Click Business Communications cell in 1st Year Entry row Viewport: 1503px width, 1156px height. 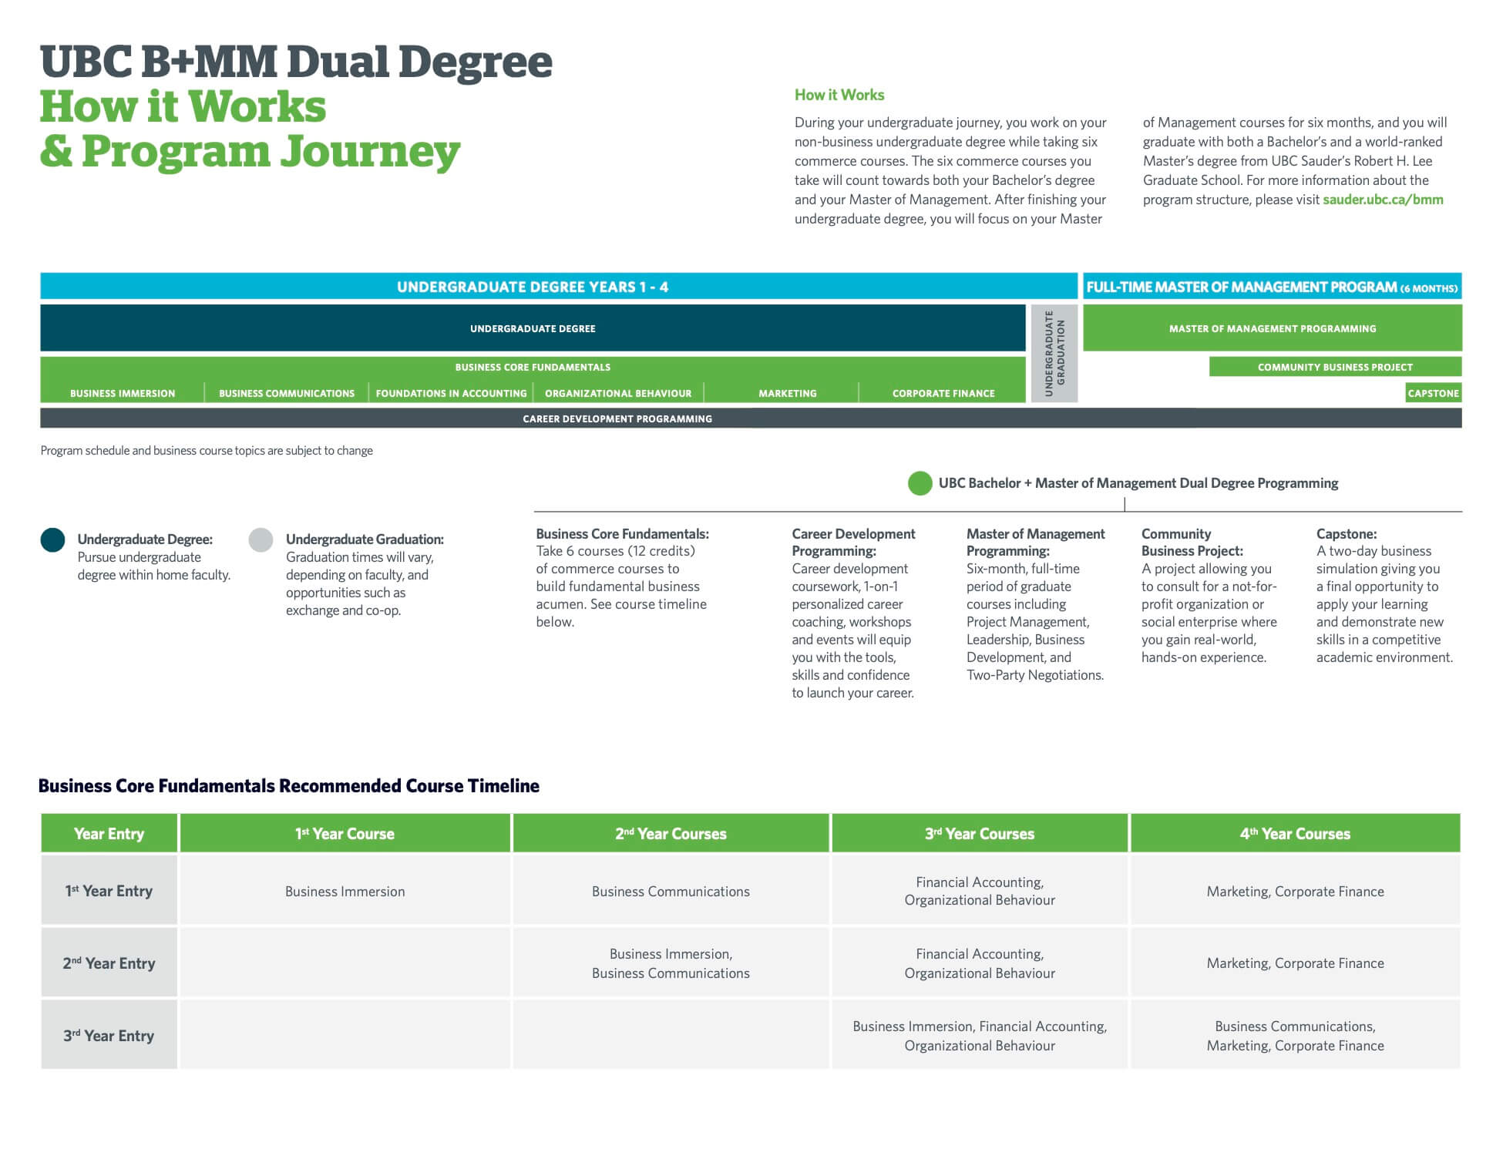click(671, 891)
